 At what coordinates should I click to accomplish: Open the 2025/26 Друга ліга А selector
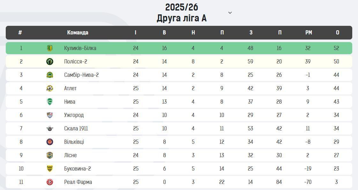(182, 13)
